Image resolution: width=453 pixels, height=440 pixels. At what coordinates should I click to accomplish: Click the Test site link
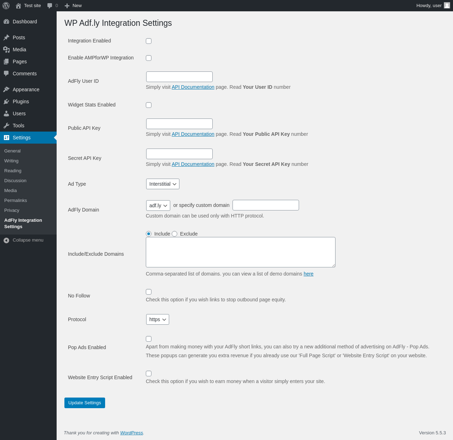(x=28, y=6)
